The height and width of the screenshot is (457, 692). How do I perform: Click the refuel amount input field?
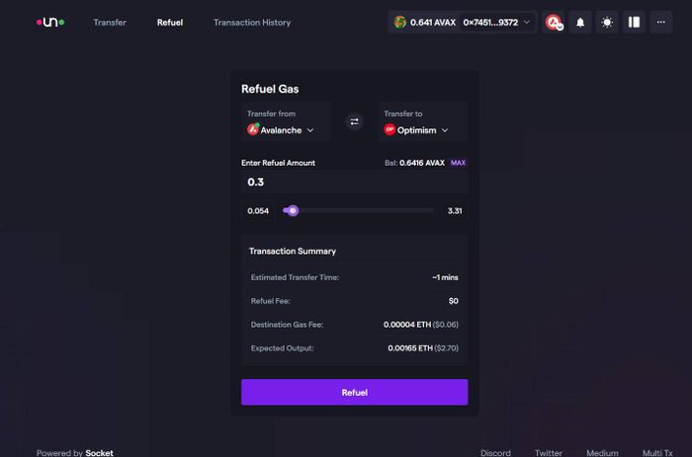pyautogui.click(x=354, y=182)
